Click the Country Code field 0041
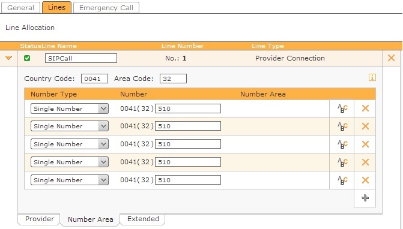This screenshot has height=229, width=403. (94, 79)
